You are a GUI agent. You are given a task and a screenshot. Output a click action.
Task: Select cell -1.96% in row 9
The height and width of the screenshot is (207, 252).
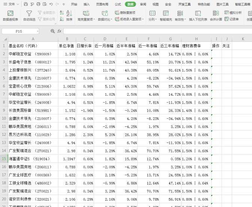point(85,110)
